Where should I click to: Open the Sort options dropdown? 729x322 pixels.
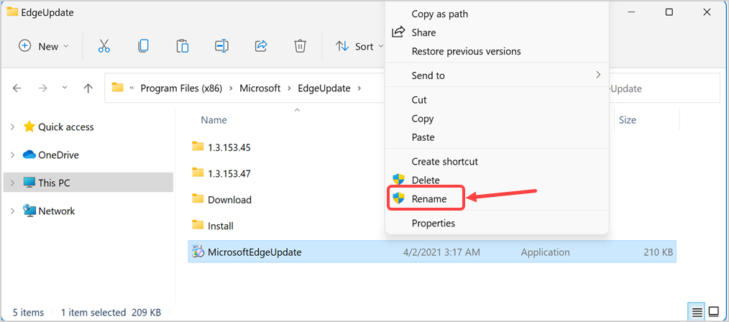(x=360, y=46)
